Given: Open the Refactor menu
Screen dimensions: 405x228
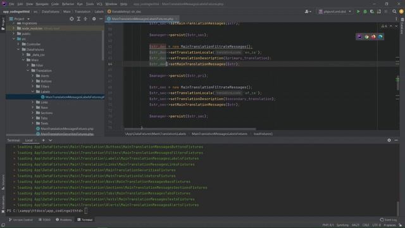Looking at the screenshot, I should click(68, 4).
